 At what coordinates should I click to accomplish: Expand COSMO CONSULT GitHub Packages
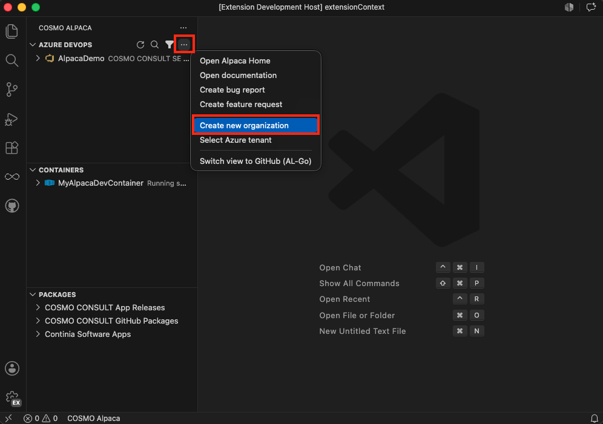click(38, 321)
